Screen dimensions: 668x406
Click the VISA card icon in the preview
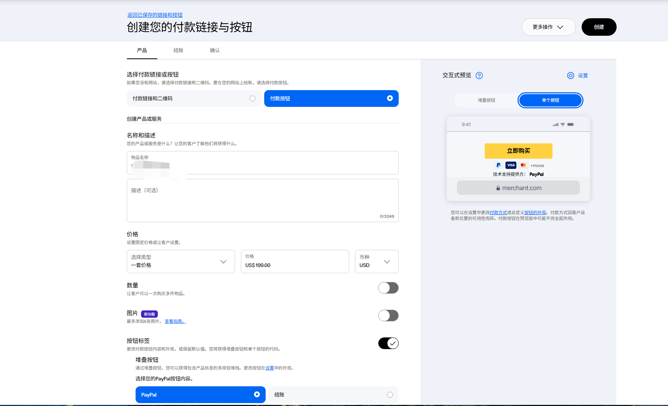(511, 165)
